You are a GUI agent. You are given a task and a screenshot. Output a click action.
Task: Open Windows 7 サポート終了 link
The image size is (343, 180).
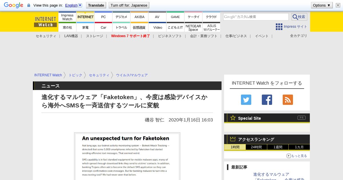click(x=131, y=36)
